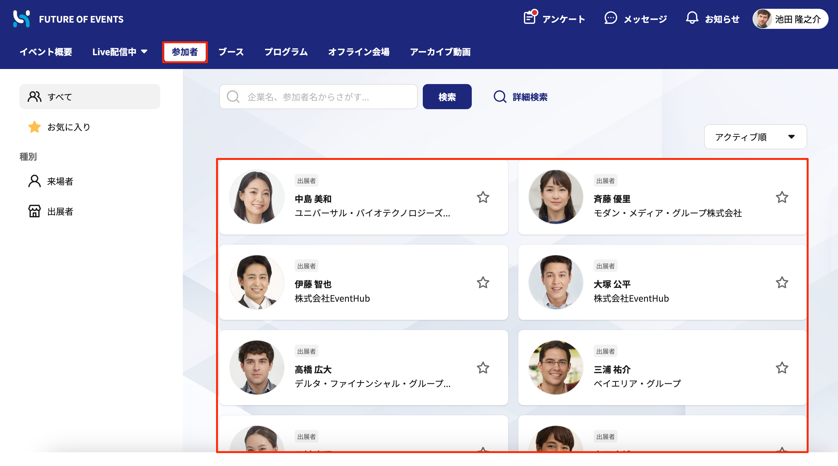Click the 出展者 booth icon in the sidebar

[x=35, y=211]
